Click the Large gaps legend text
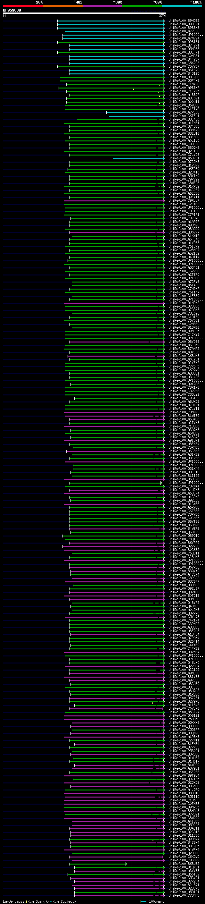205x904 pixels. point(39,901)
